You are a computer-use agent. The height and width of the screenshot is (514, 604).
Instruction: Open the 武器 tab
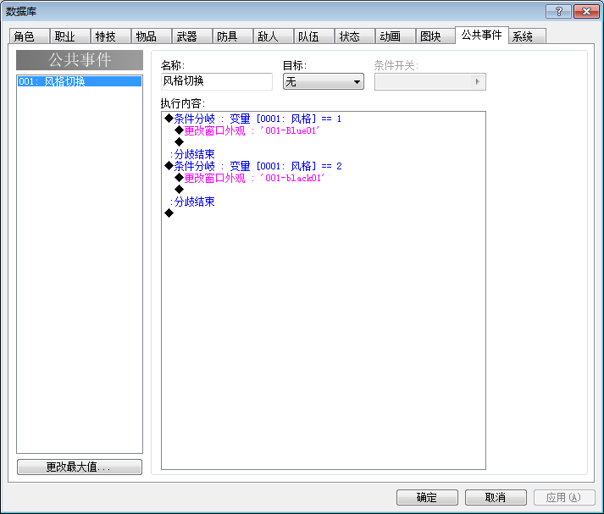click(192, 36)
